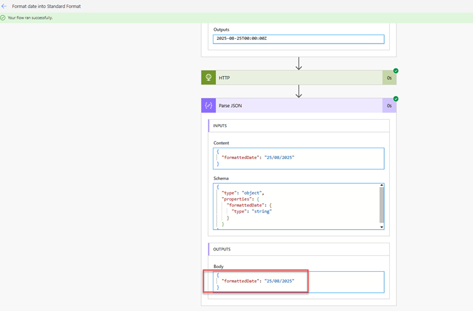Click the Parse JSON curly braces icon

click(x=209, y=105)
